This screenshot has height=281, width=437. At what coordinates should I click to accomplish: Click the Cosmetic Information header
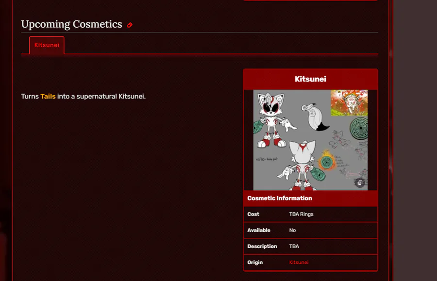click(280, 198)
